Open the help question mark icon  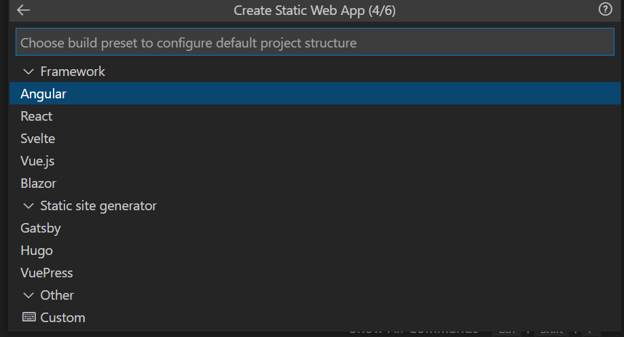(x=605, y=9)
